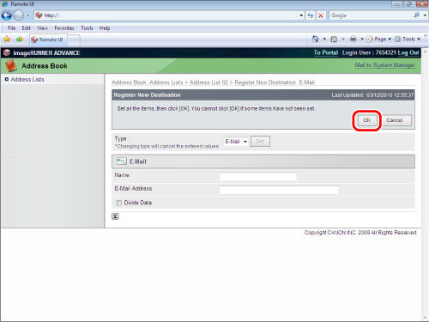Click the Home icon in command bar

coord(316,39)
